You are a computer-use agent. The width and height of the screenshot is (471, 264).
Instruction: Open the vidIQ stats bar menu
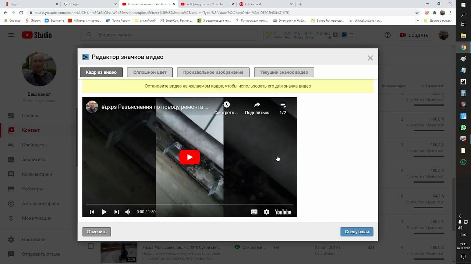351,35
